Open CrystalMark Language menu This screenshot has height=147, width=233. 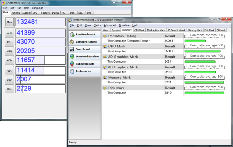[x=38, y=8]
